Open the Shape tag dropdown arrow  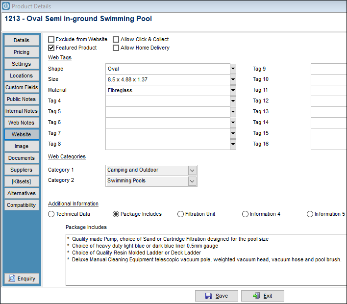[x=233, y=69]
